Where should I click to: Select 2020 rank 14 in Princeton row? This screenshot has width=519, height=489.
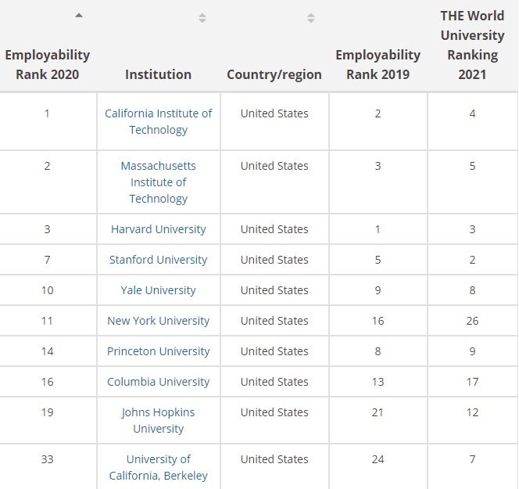48,351
